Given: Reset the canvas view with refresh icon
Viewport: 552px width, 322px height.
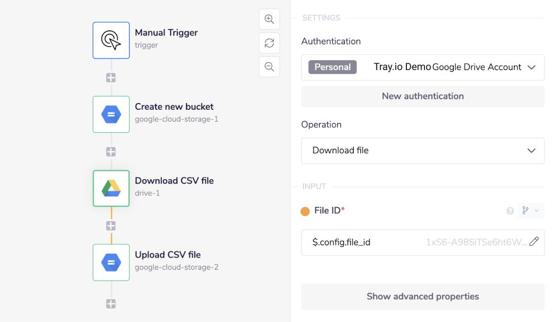Looking at the screenshot, I should (x=269, y=43).
